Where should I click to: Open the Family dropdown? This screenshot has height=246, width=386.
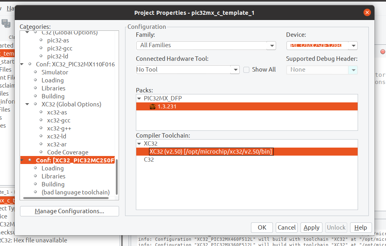click(x=272, y=46)
